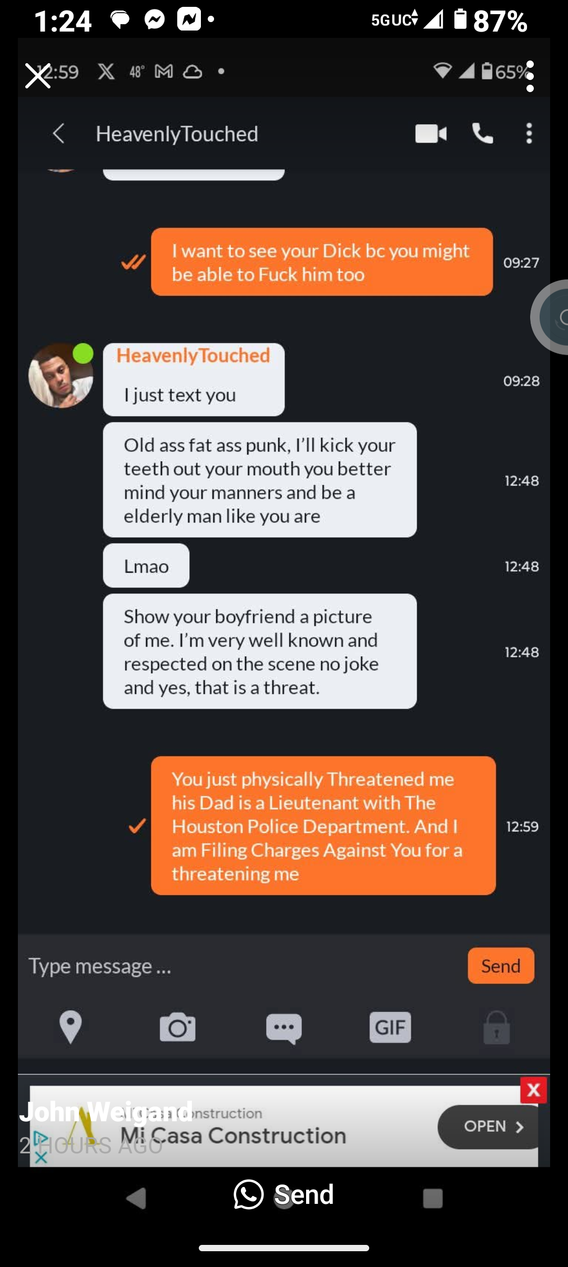This screenshot has height=1267, width=568.
Task: Open the Mi Casa Construction ad
Action: pos(488,1127)
